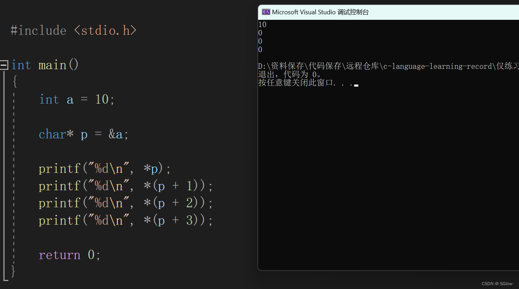
Task: Click the int main() declaration
Action: (45, 65)
